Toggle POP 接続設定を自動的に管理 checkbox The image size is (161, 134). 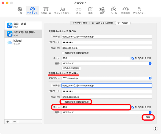coord(63,53)
